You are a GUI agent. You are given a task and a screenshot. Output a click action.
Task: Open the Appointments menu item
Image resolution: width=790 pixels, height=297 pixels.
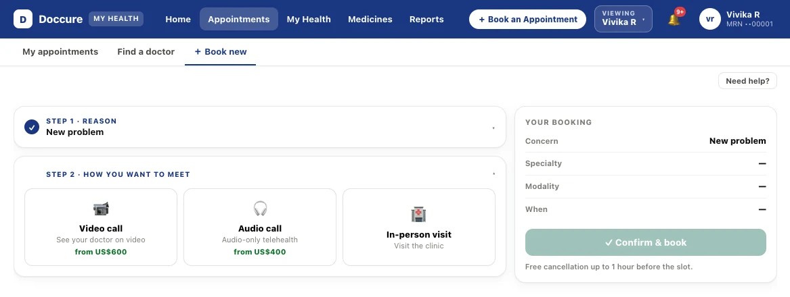[x=239, y=19]
